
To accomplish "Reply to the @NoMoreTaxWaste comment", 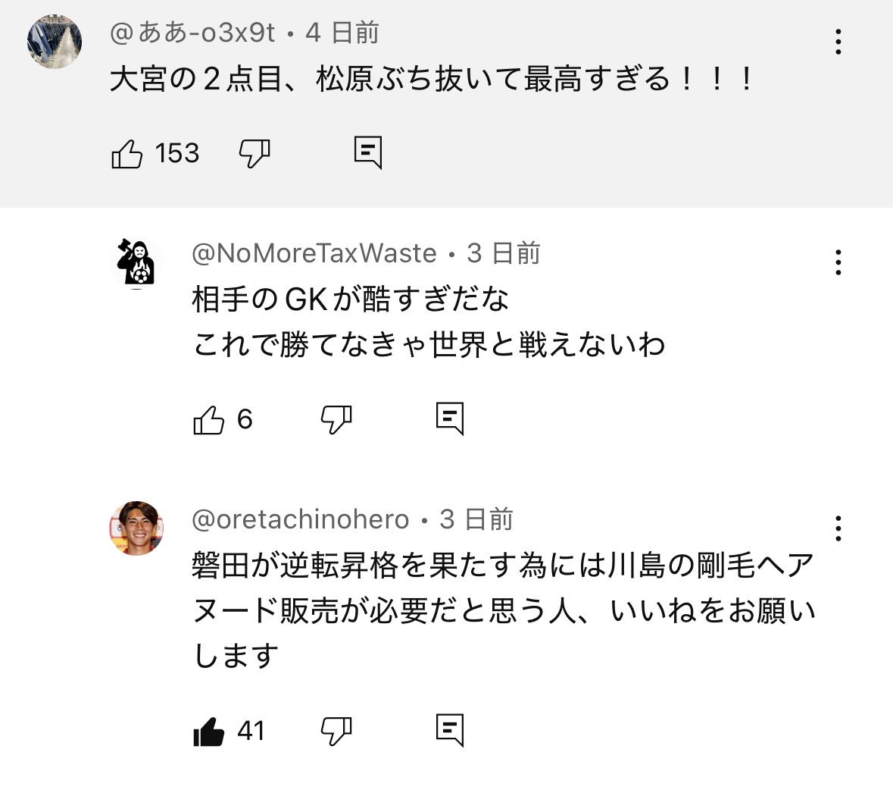I will coord(450,419).
